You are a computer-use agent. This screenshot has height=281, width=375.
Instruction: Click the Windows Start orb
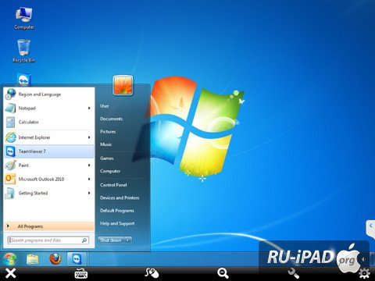[x=10, y=259]
